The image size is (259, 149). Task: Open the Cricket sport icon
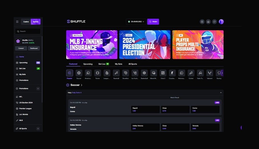pos(191,73)
